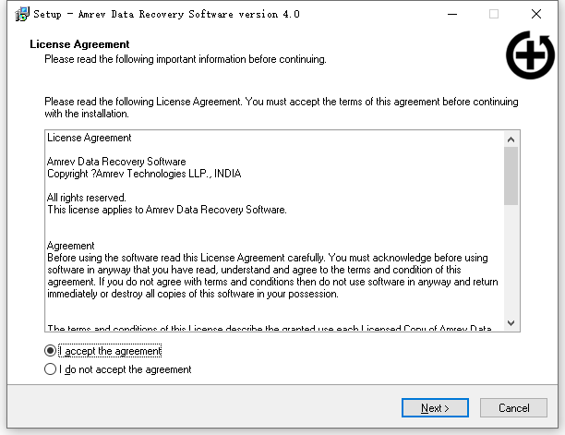The image size is (565, 435).
Task: Click the greyed-out maximize button
Action: click(x=494, y=14)
